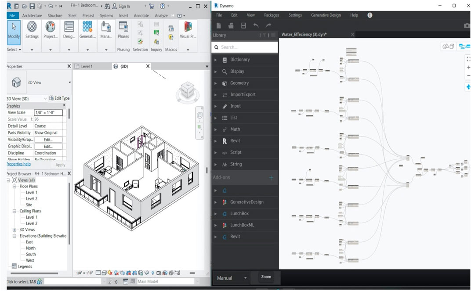Click Edit button for Visibility/Graphics
The image size is (471, 291).
coord(48,140)
